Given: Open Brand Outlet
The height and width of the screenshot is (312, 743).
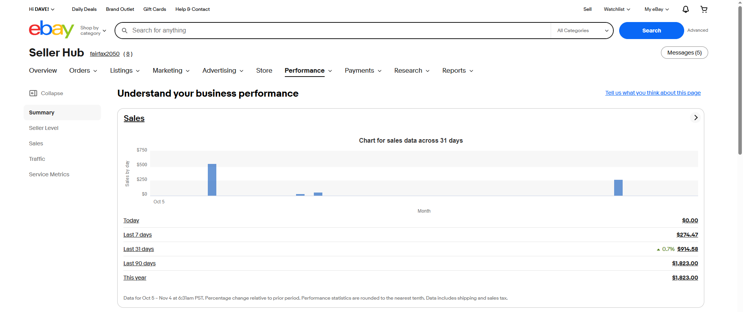Looking at the screenshot, I should coord(120,9).
